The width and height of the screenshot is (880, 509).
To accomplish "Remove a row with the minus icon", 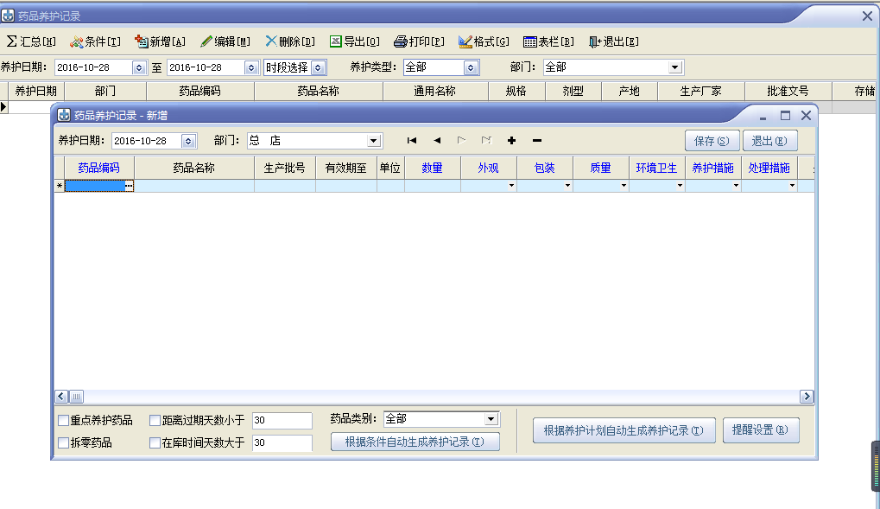I will coord(537,141).
